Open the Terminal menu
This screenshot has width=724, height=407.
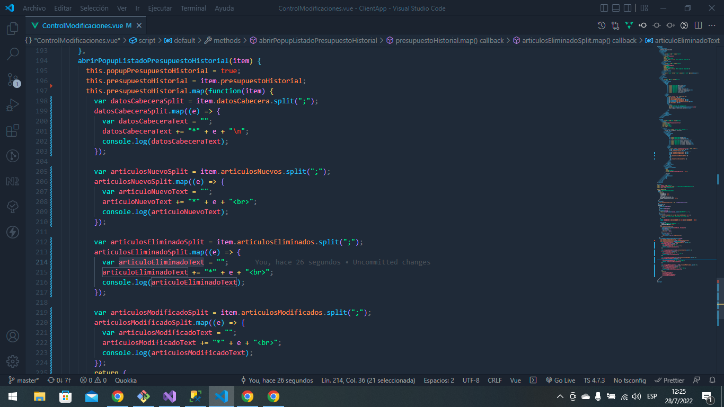(194, 8)
